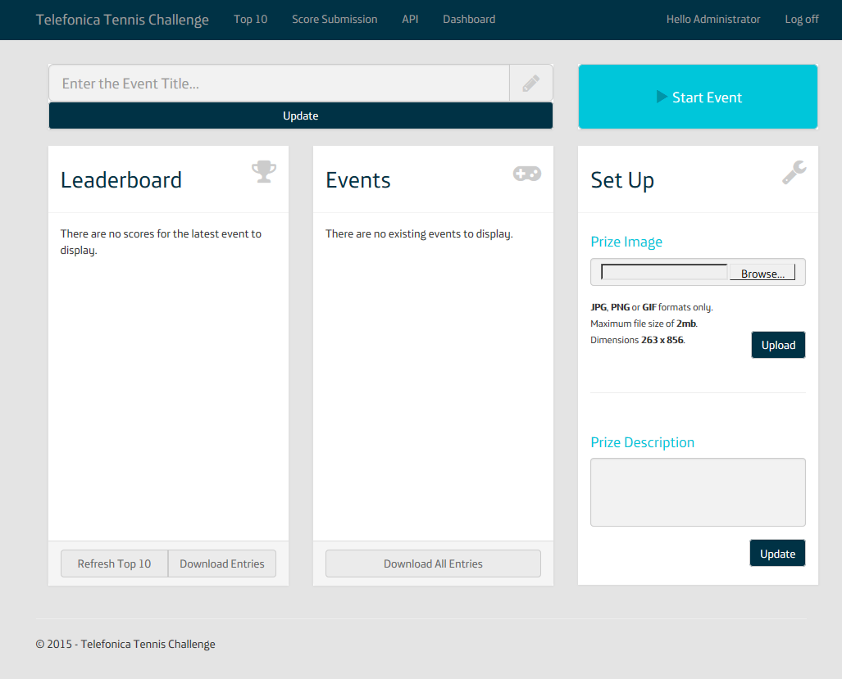This screenshot has width=842, height=679.
Task: Refresh Top 10 leaderboard scores
Action: click(114, 564)
